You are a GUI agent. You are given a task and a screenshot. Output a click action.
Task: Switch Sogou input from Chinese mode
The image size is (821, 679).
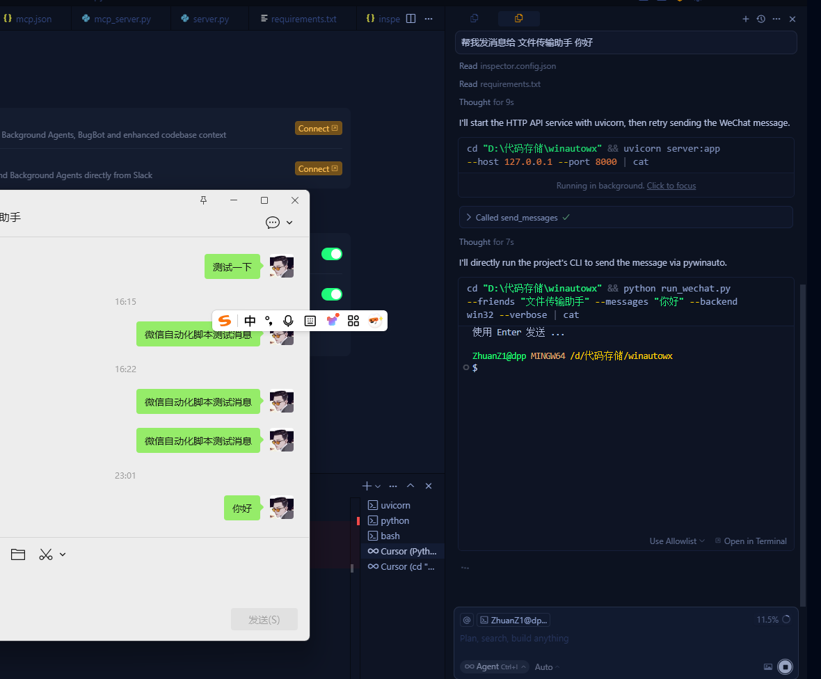tap(250, 321)
